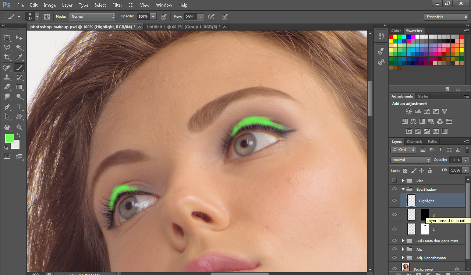The image size is (471, 275).
Task: Pick the Magic Wand tool
Action: tap(19, 47)
